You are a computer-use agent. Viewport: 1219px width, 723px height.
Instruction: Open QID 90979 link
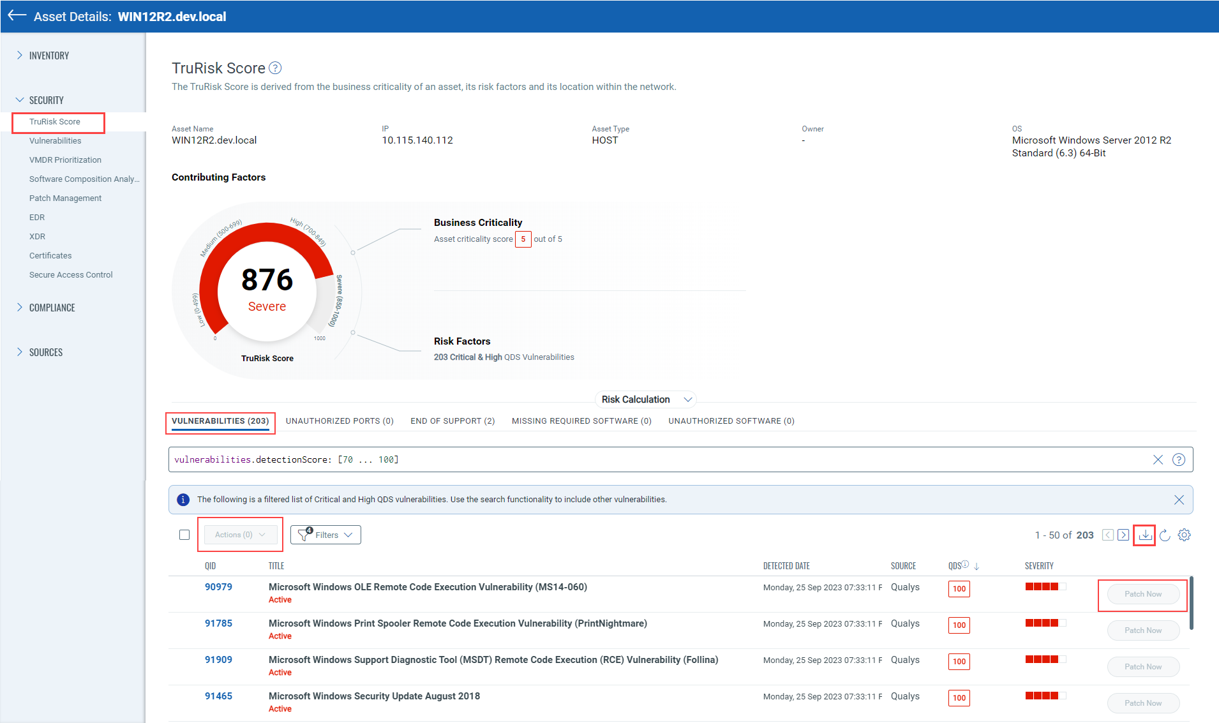pos(218,587)
